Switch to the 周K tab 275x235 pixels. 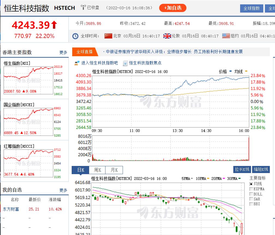97,170
